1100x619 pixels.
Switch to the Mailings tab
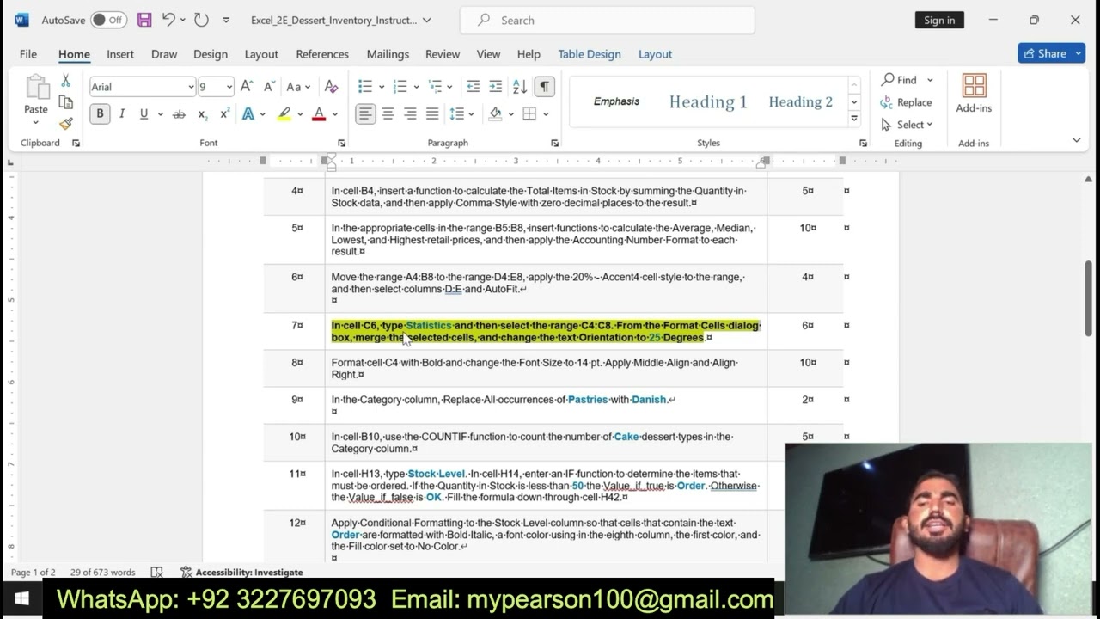[388, 53]
